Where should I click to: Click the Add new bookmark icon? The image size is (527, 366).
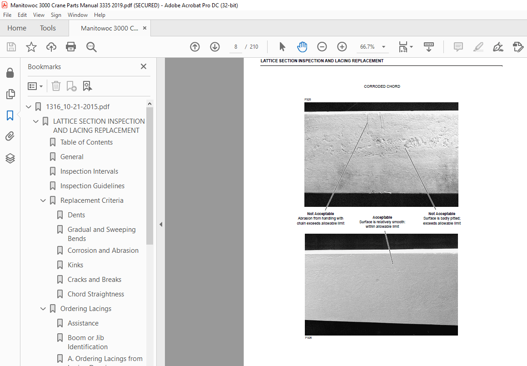point(72,86)
